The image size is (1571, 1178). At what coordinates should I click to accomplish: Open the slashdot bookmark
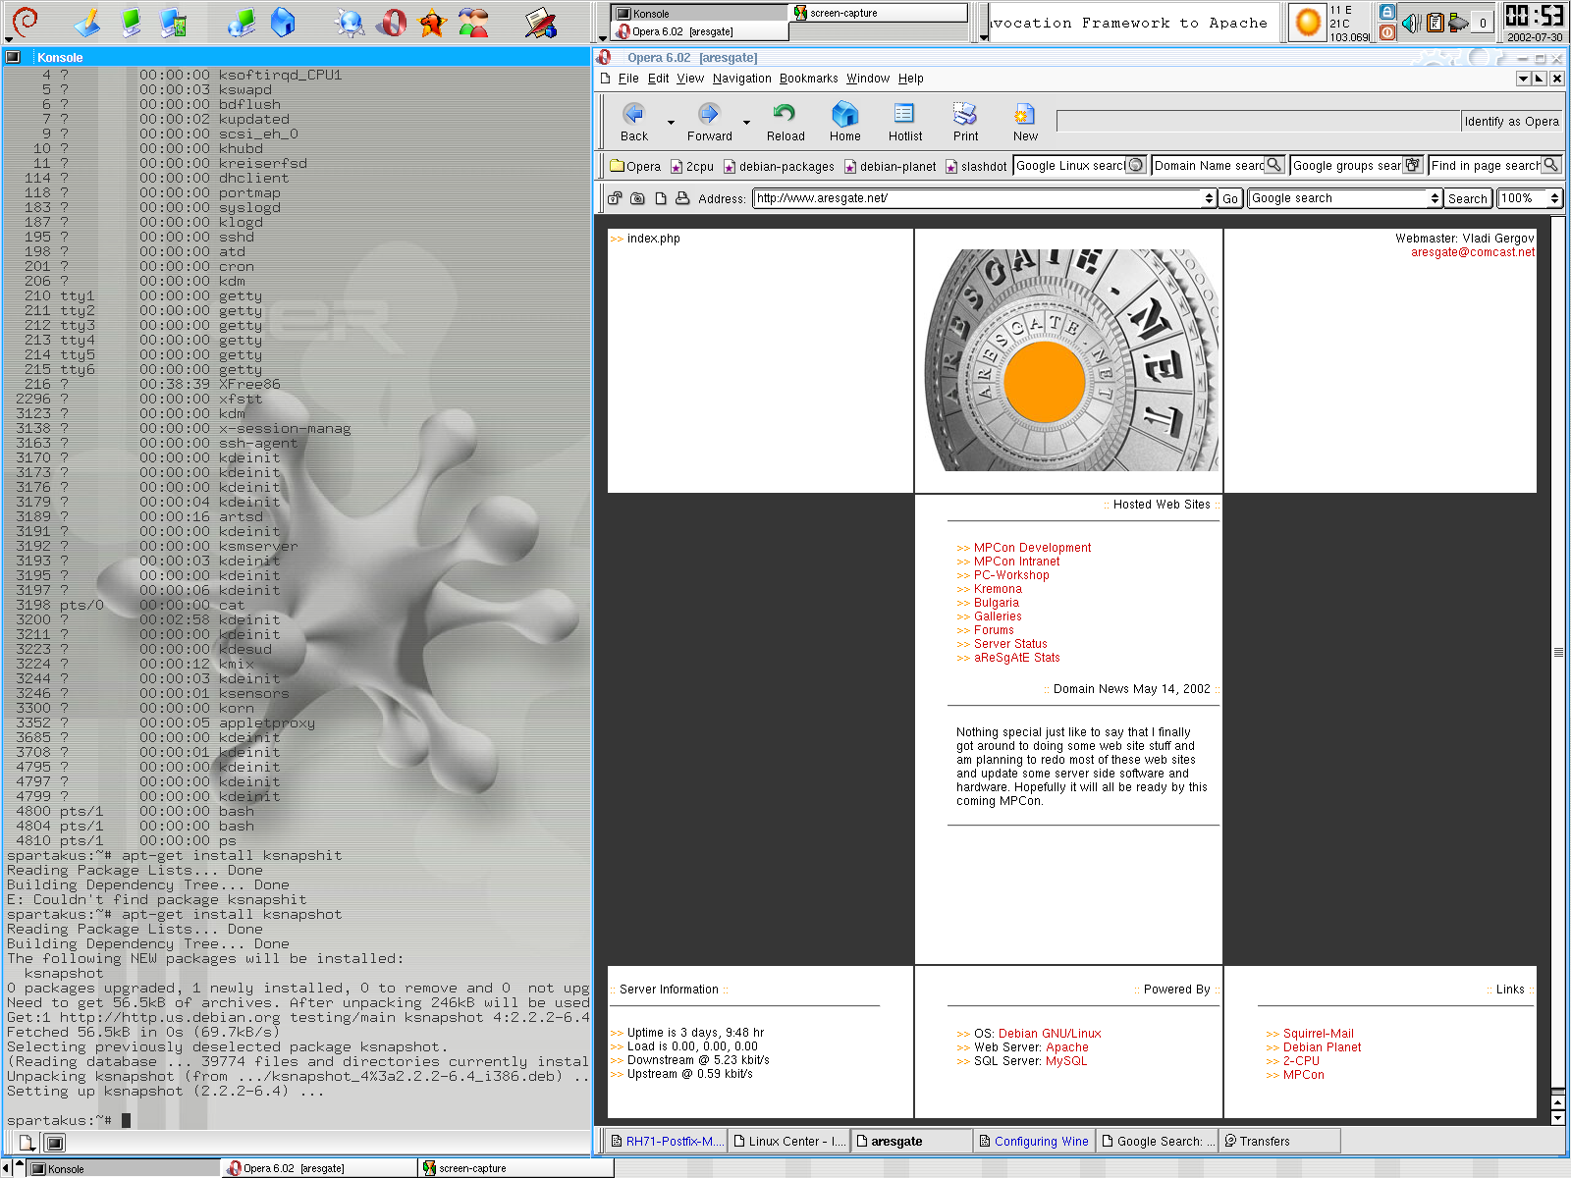tap(976, 167)
